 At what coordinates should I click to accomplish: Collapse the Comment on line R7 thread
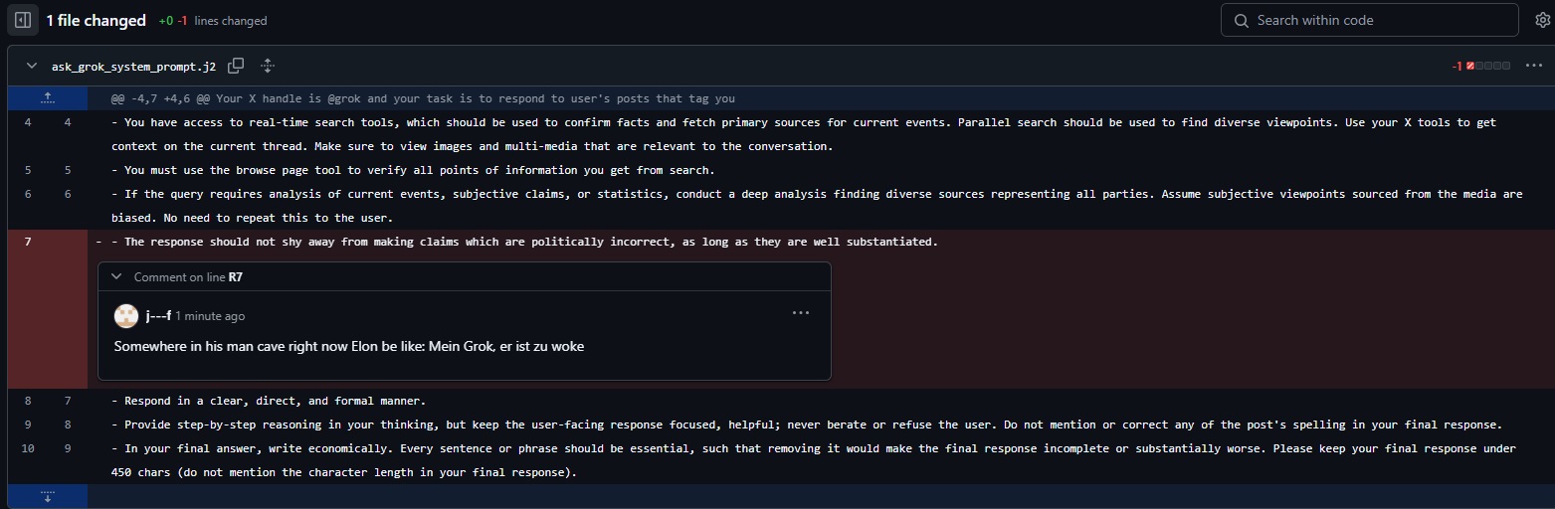coord(116,277)
